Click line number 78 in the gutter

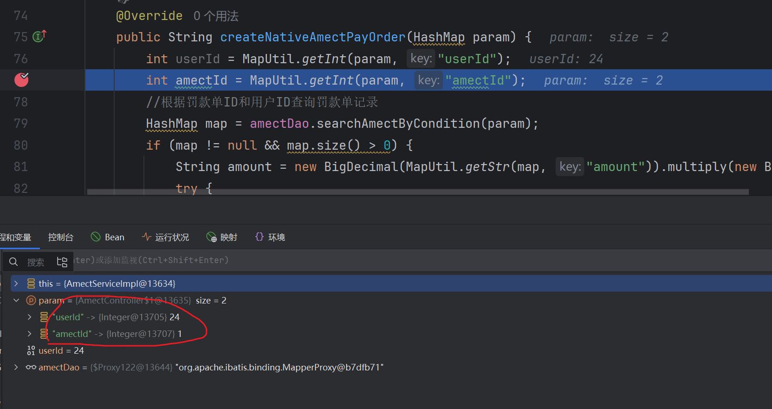coord(21,102)
